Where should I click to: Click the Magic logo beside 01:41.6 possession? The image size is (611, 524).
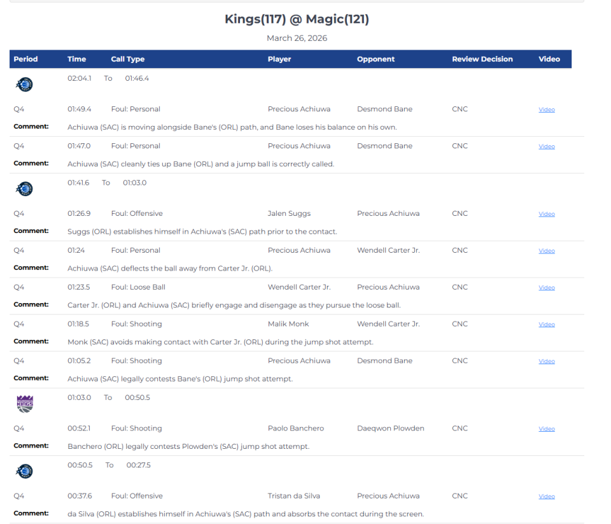click(x=25, y=188)
